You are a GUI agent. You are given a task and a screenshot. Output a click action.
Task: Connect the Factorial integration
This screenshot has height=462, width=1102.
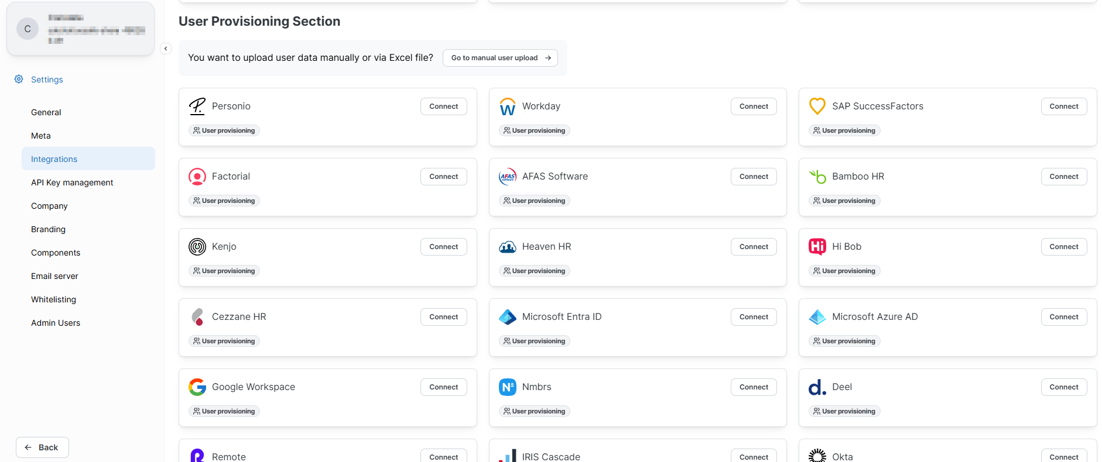pyautogui.click(x=443, y=177)
